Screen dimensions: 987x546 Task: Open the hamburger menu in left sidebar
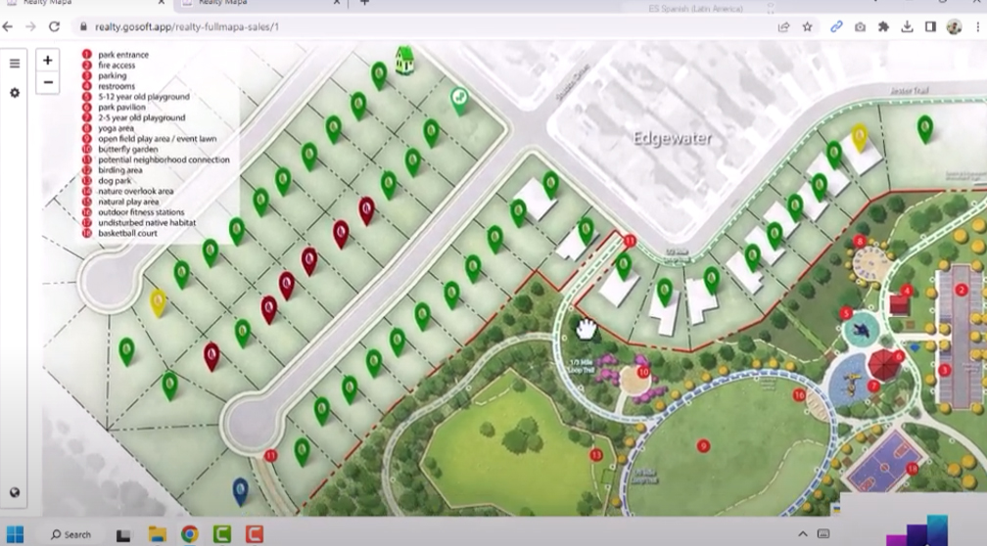click(x=15, y=64)
